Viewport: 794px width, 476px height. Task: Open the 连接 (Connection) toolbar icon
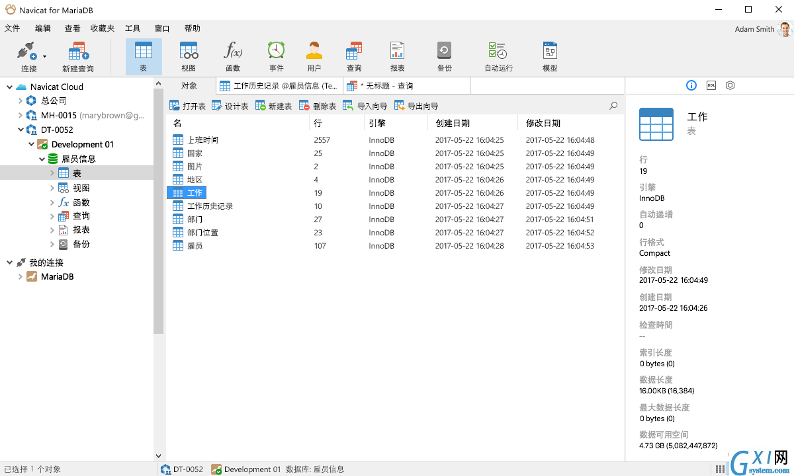pyautogui.click(x=28, y=56)
